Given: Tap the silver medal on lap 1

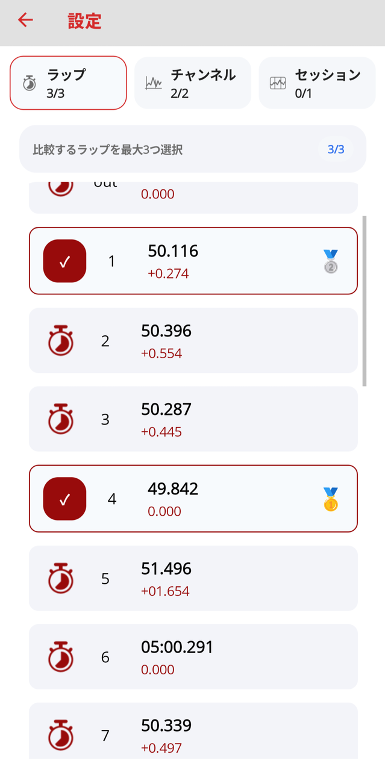Looking at the screenshot, I should coord(330,262).
